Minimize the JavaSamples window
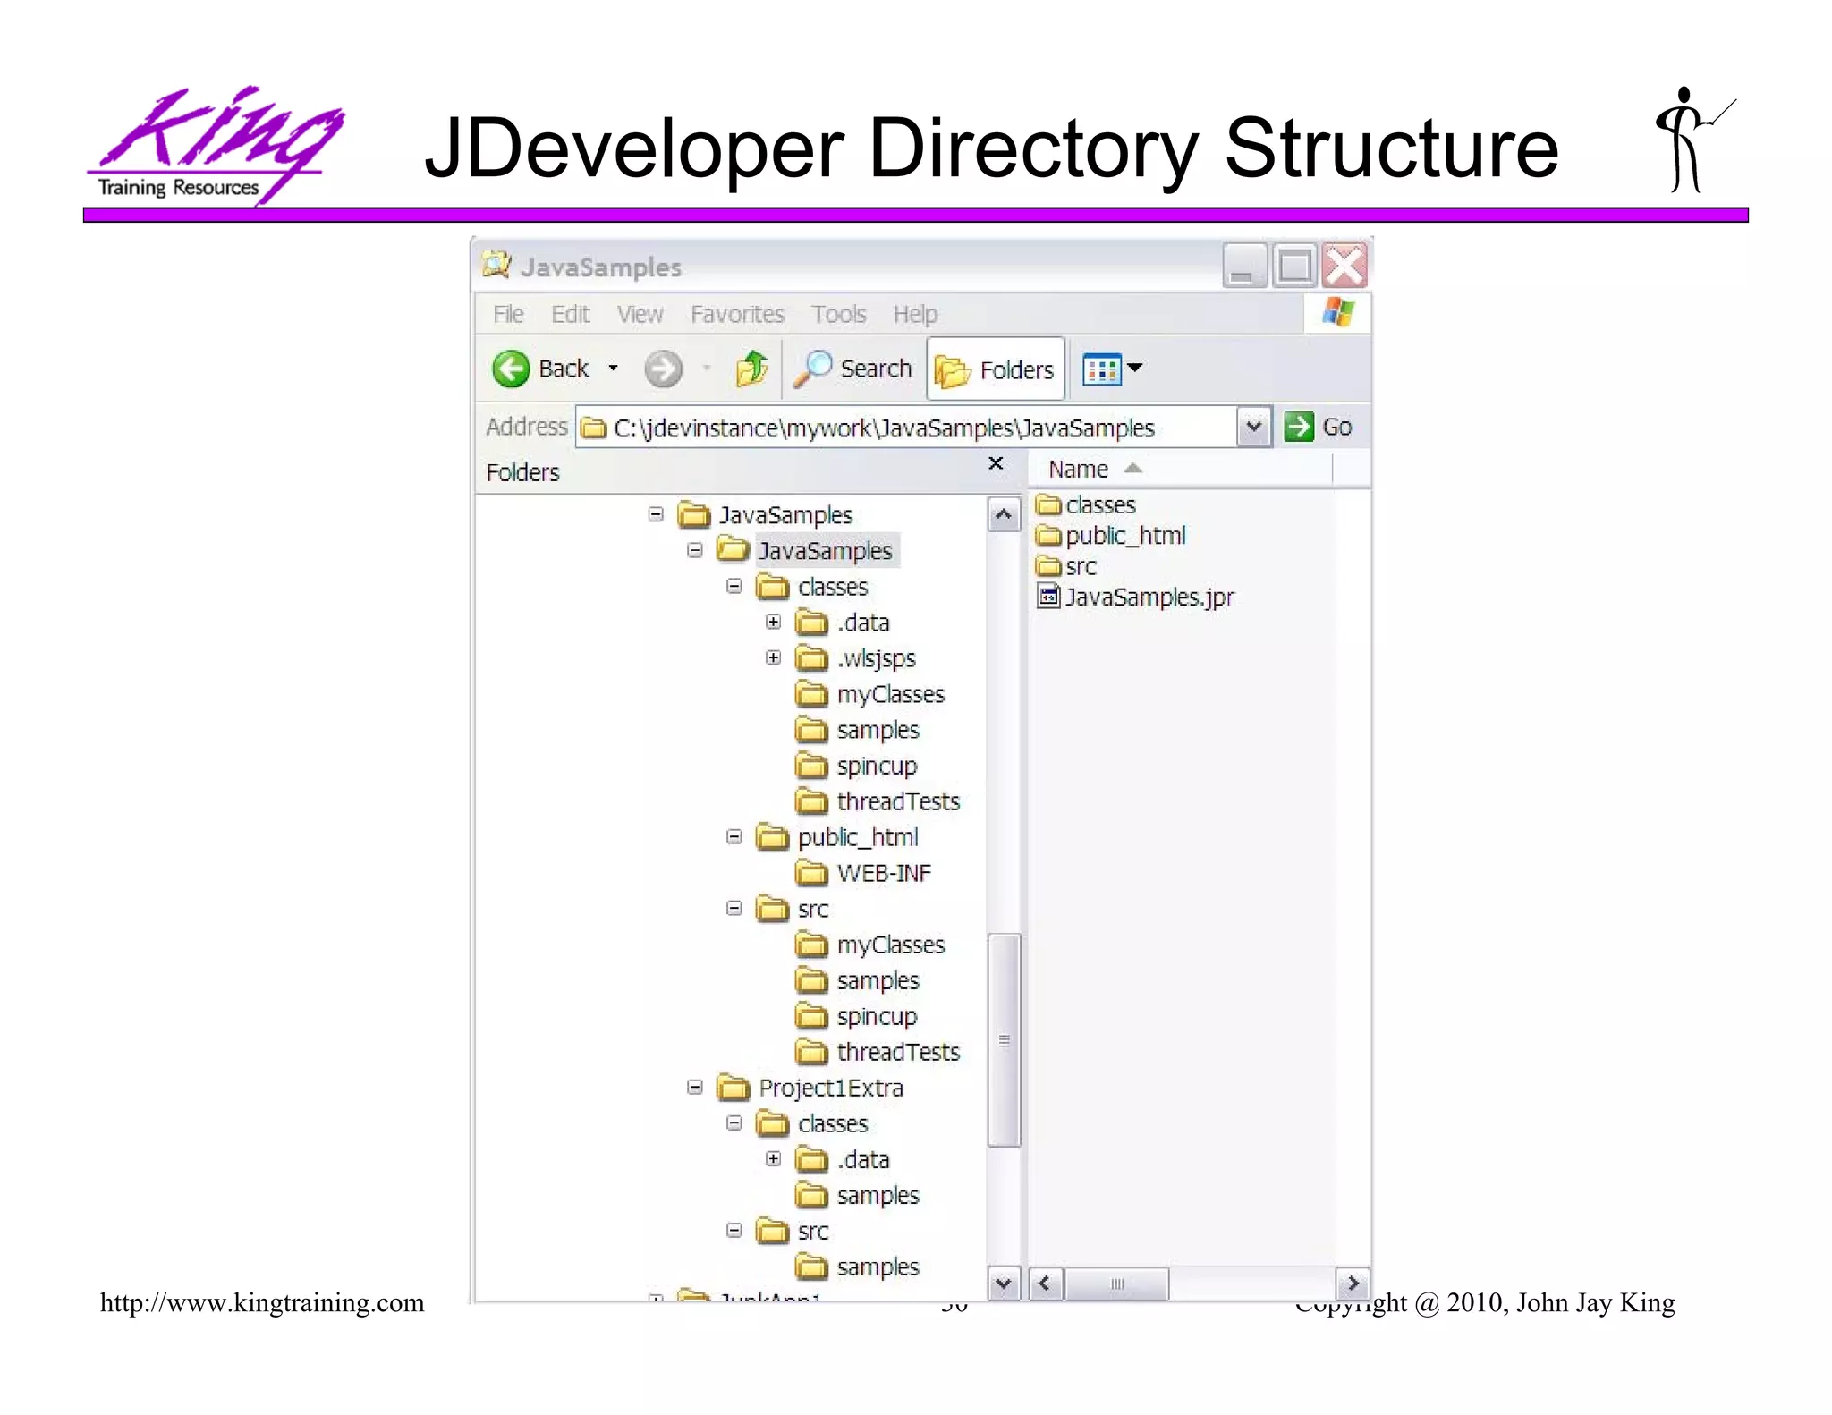Image resolution: width=1832 pixels, height=1415 pixels. tap(1244, 266)
